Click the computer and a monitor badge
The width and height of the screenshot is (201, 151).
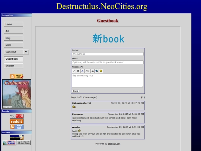(24, 143)
